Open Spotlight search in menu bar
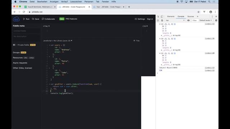This screenshot has height=129, width=230. [x=209, y=1]
